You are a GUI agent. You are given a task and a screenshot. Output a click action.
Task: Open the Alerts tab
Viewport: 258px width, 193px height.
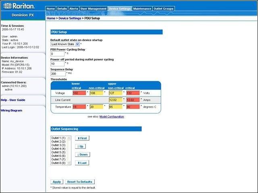(x=73, y=9)
